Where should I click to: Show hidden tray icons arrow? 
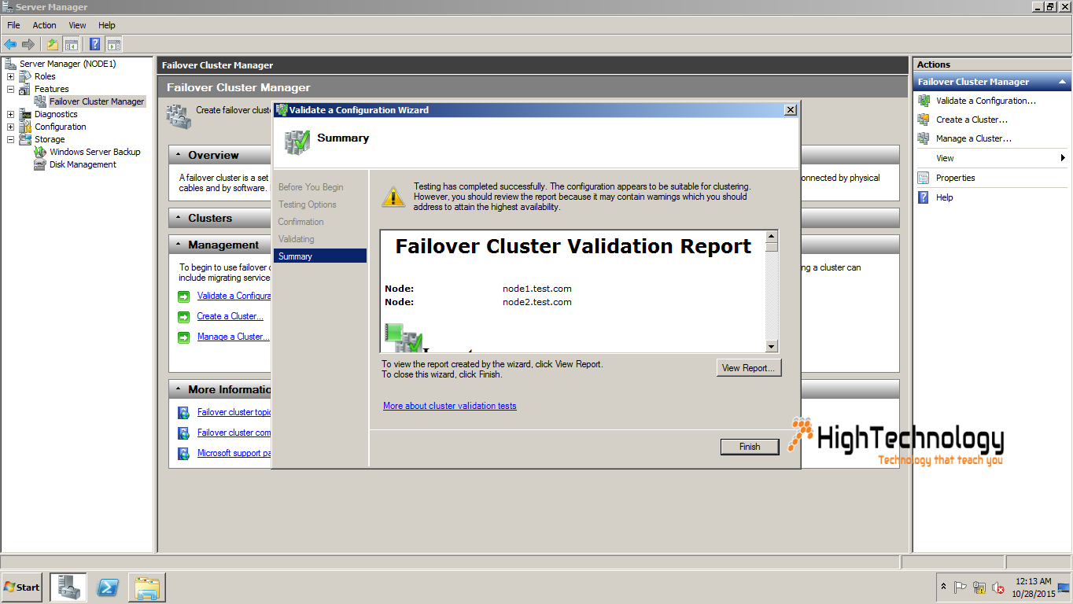pyautogui.click(x=943, y=587)
